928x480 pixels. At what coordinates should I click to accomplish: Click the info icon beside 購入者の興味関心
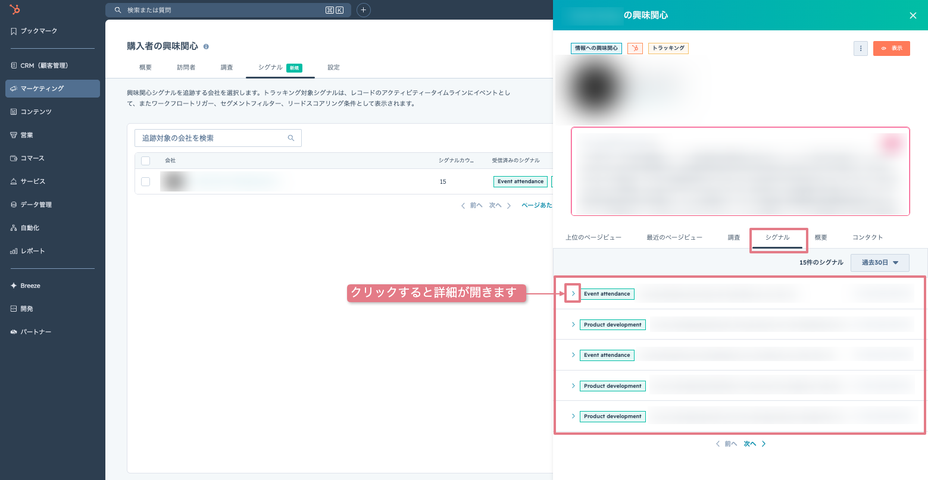(206, 46)
